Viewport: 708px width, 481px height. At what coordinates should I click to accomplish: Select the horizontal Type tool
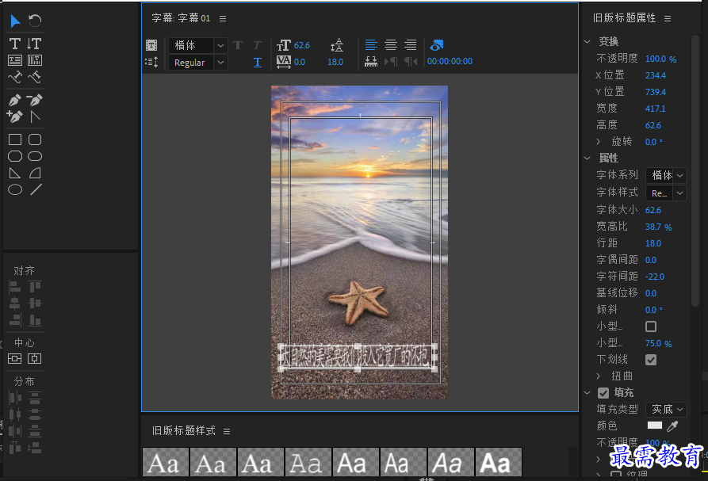tap(15, 44)
